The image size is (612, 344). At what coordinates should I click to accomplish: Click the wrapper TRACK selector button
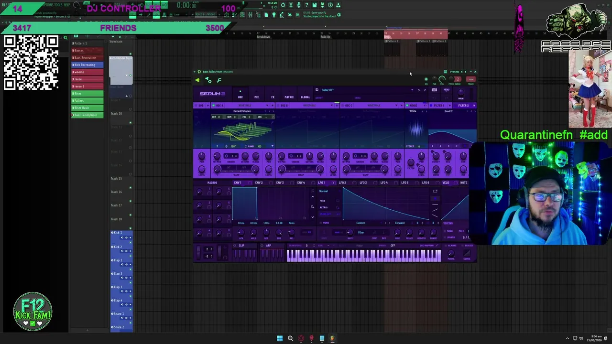[x=471, y=79]
